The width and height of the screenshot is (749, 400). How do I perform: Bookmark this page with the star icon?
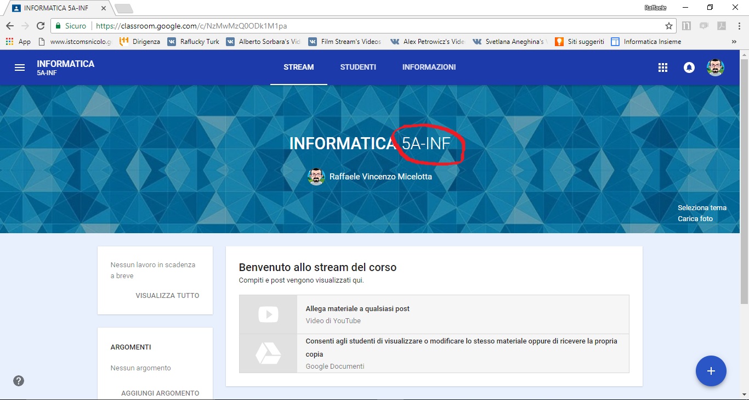pos(668,26)
